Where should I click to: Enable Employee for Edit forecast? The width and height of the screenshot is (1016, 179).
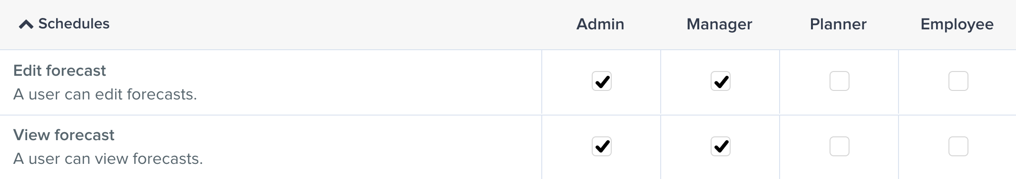click(x=958, y=81)
